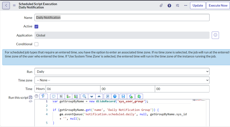Open script search with the magnifier icon
Viewport: 230px width, 127px height.
84,96
